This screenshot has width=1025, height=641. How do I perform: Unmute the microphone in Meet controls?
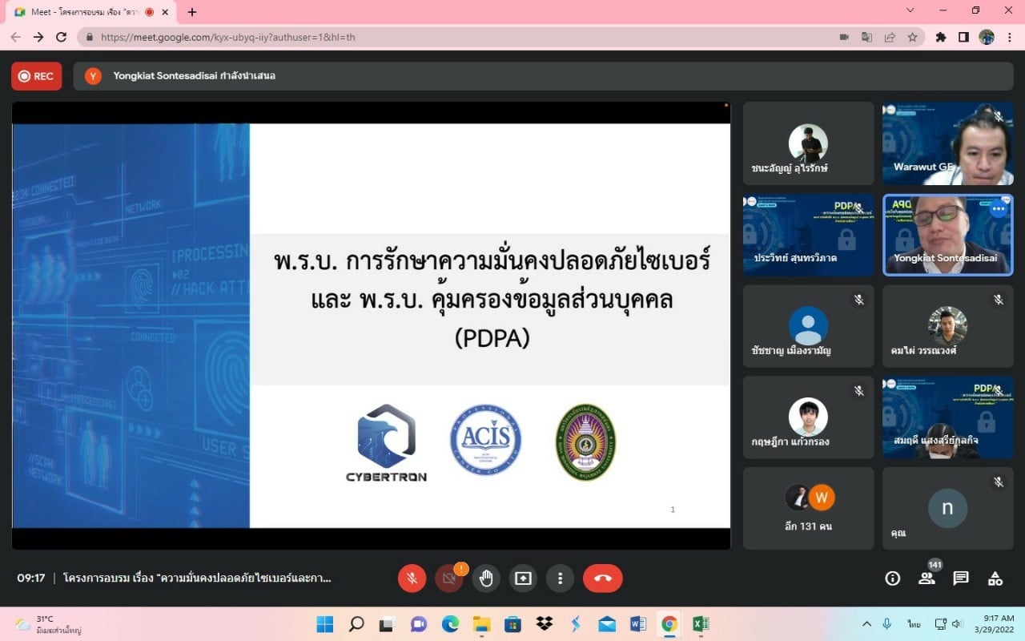tap(412, 579)
